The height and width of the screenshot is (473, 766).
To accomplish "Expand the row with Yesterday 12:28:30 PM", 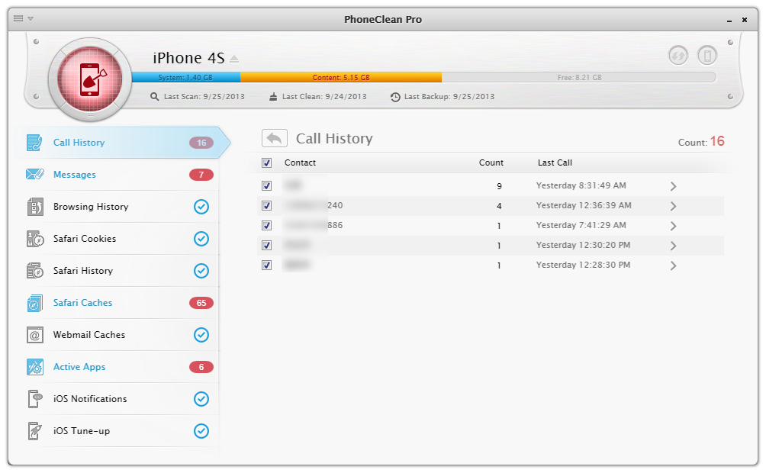I will coord(673,265).
